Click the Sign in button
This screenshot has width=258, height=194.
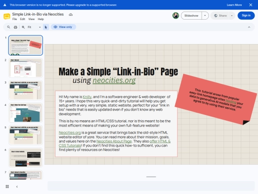click(x=246, y=15)
